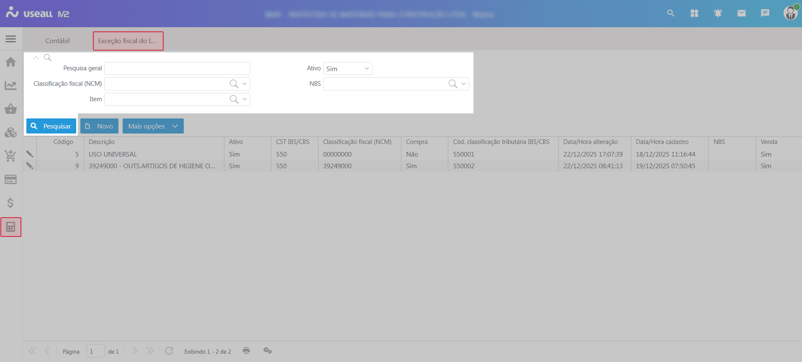Focus the Pesquisa geral input field
Viewport: 802px width, 362px height.
(x=177, y=68)
